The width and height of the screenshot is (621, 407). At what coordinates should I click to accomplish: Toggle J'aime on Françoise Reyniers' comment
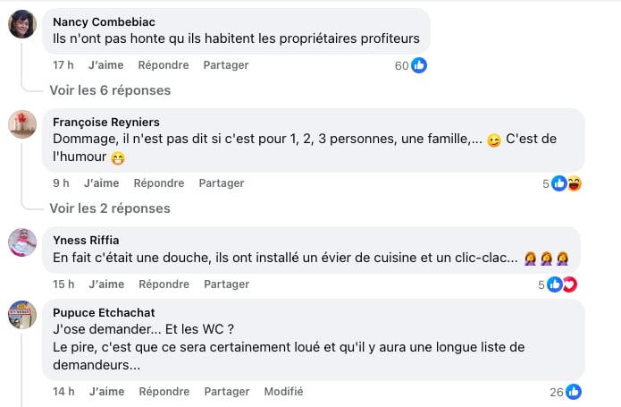pyautogui.click(x=101, y=183)
